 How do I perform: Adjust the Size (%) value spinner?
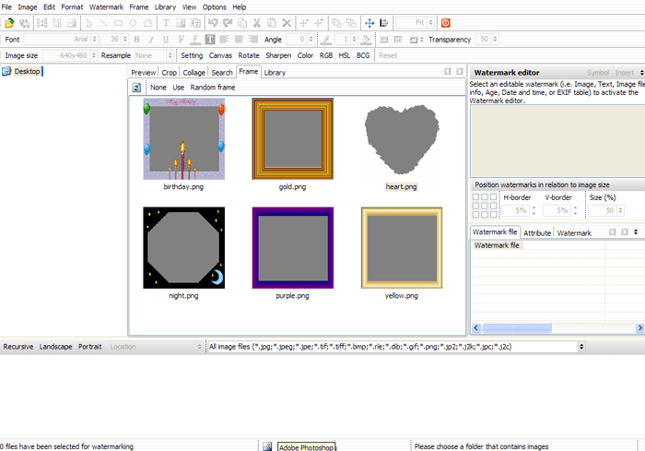coord(621,210)
